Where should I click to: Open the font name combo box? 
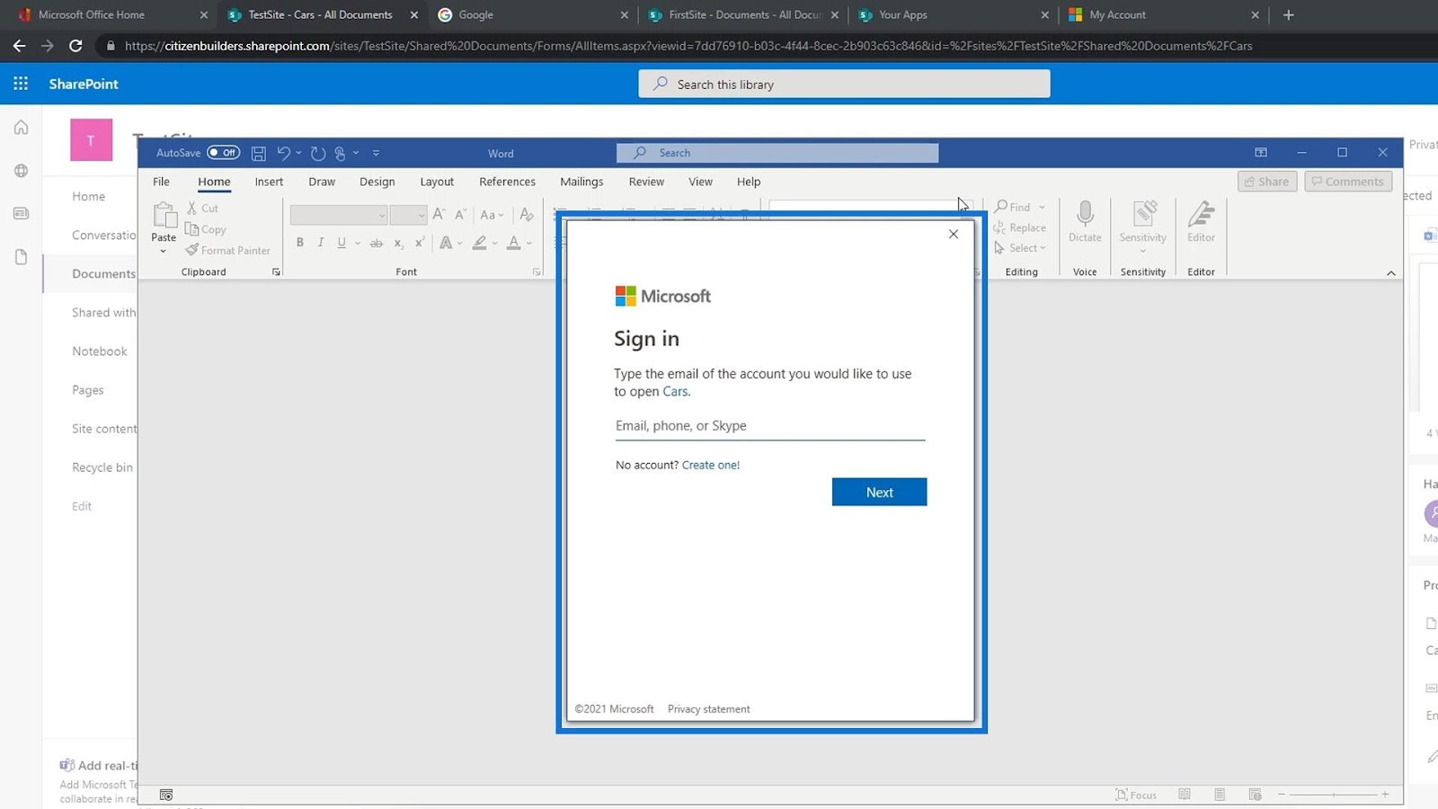tap(339, 215)
